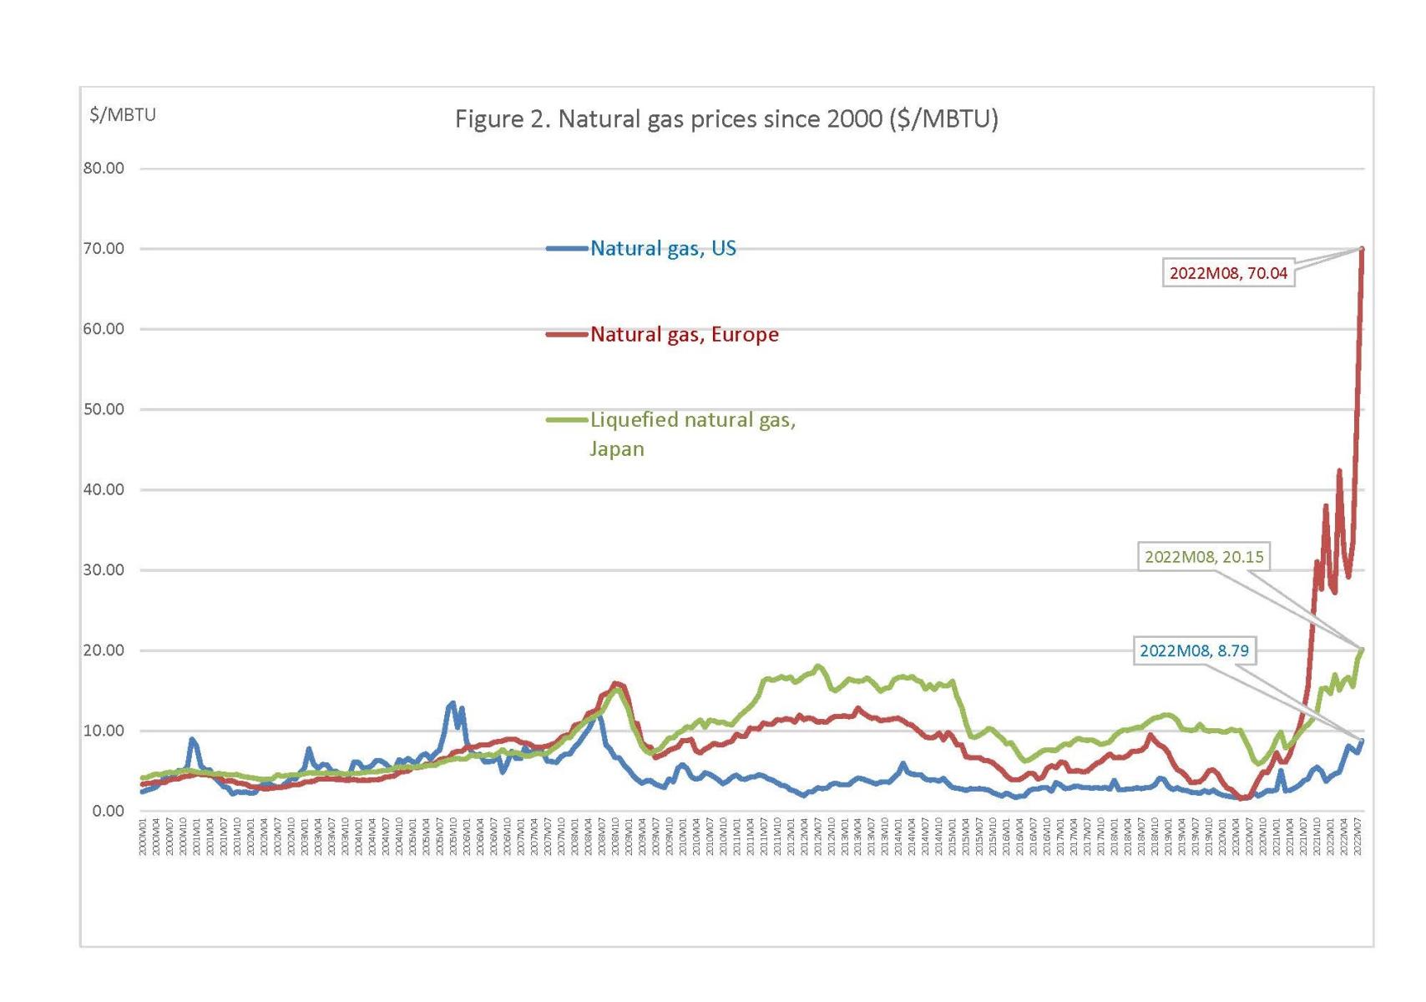Click the 60.00 y-axis tick label

[x=104, y=329]
